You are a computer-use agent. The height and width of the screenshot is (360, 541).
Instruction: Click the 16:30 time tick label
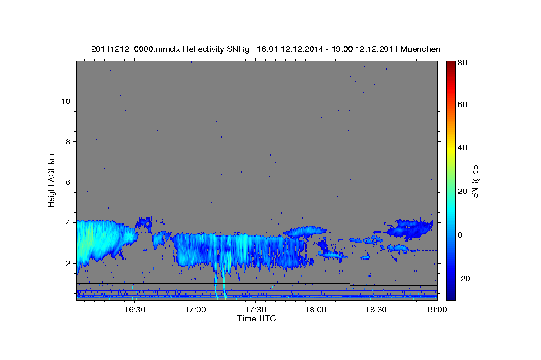point(135,310)
